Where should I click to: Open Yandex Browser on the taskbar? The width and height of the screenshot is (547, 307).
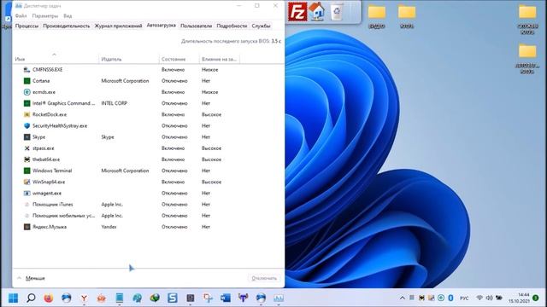[x=84, y=298]
